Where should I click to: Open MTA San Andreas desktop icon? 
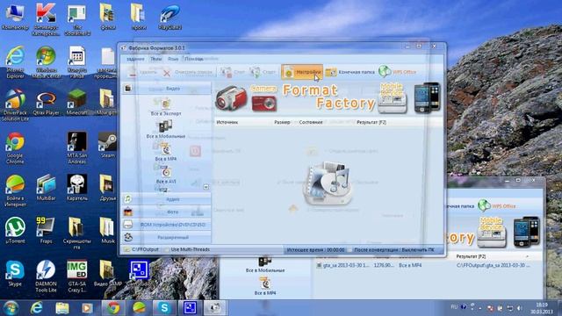coord(77,148)
